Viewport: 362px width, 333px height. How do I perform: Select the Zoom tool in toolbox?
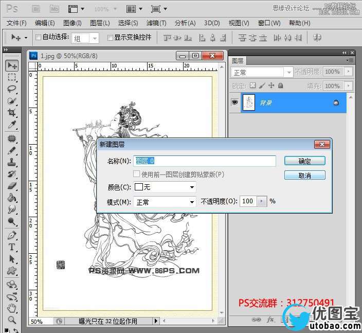pyautogui.click(x=12, y=320)
